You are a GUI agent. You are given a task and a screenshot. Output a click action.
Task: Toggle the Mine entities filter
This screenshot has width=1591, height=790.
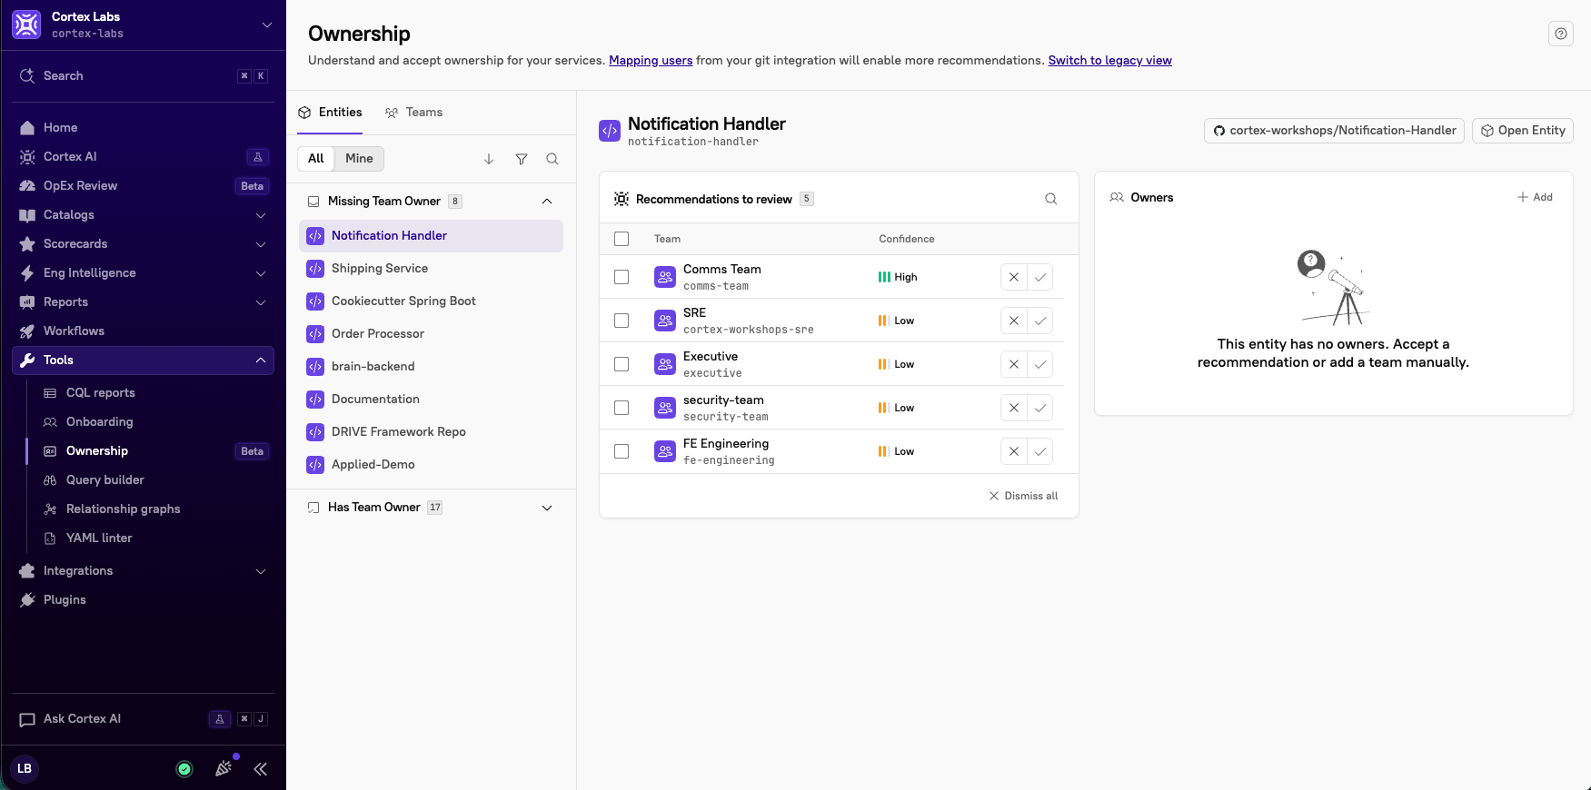tap(359, 159)
